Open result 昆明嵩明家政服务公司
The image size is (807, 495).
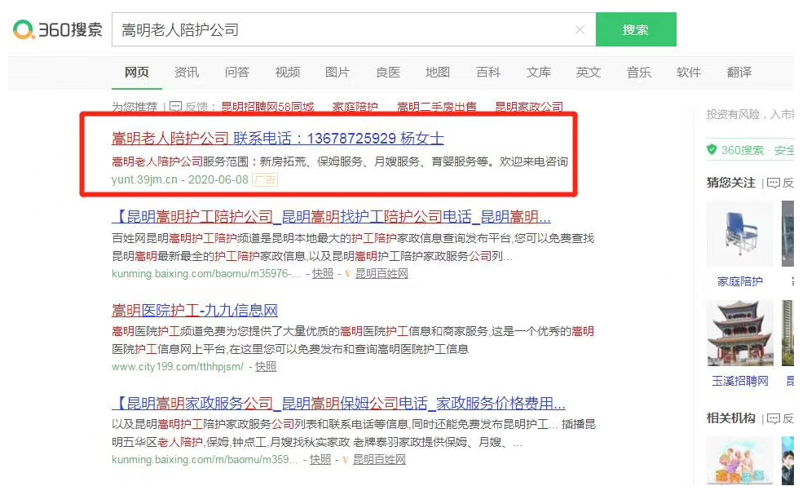tap(338, 403)
